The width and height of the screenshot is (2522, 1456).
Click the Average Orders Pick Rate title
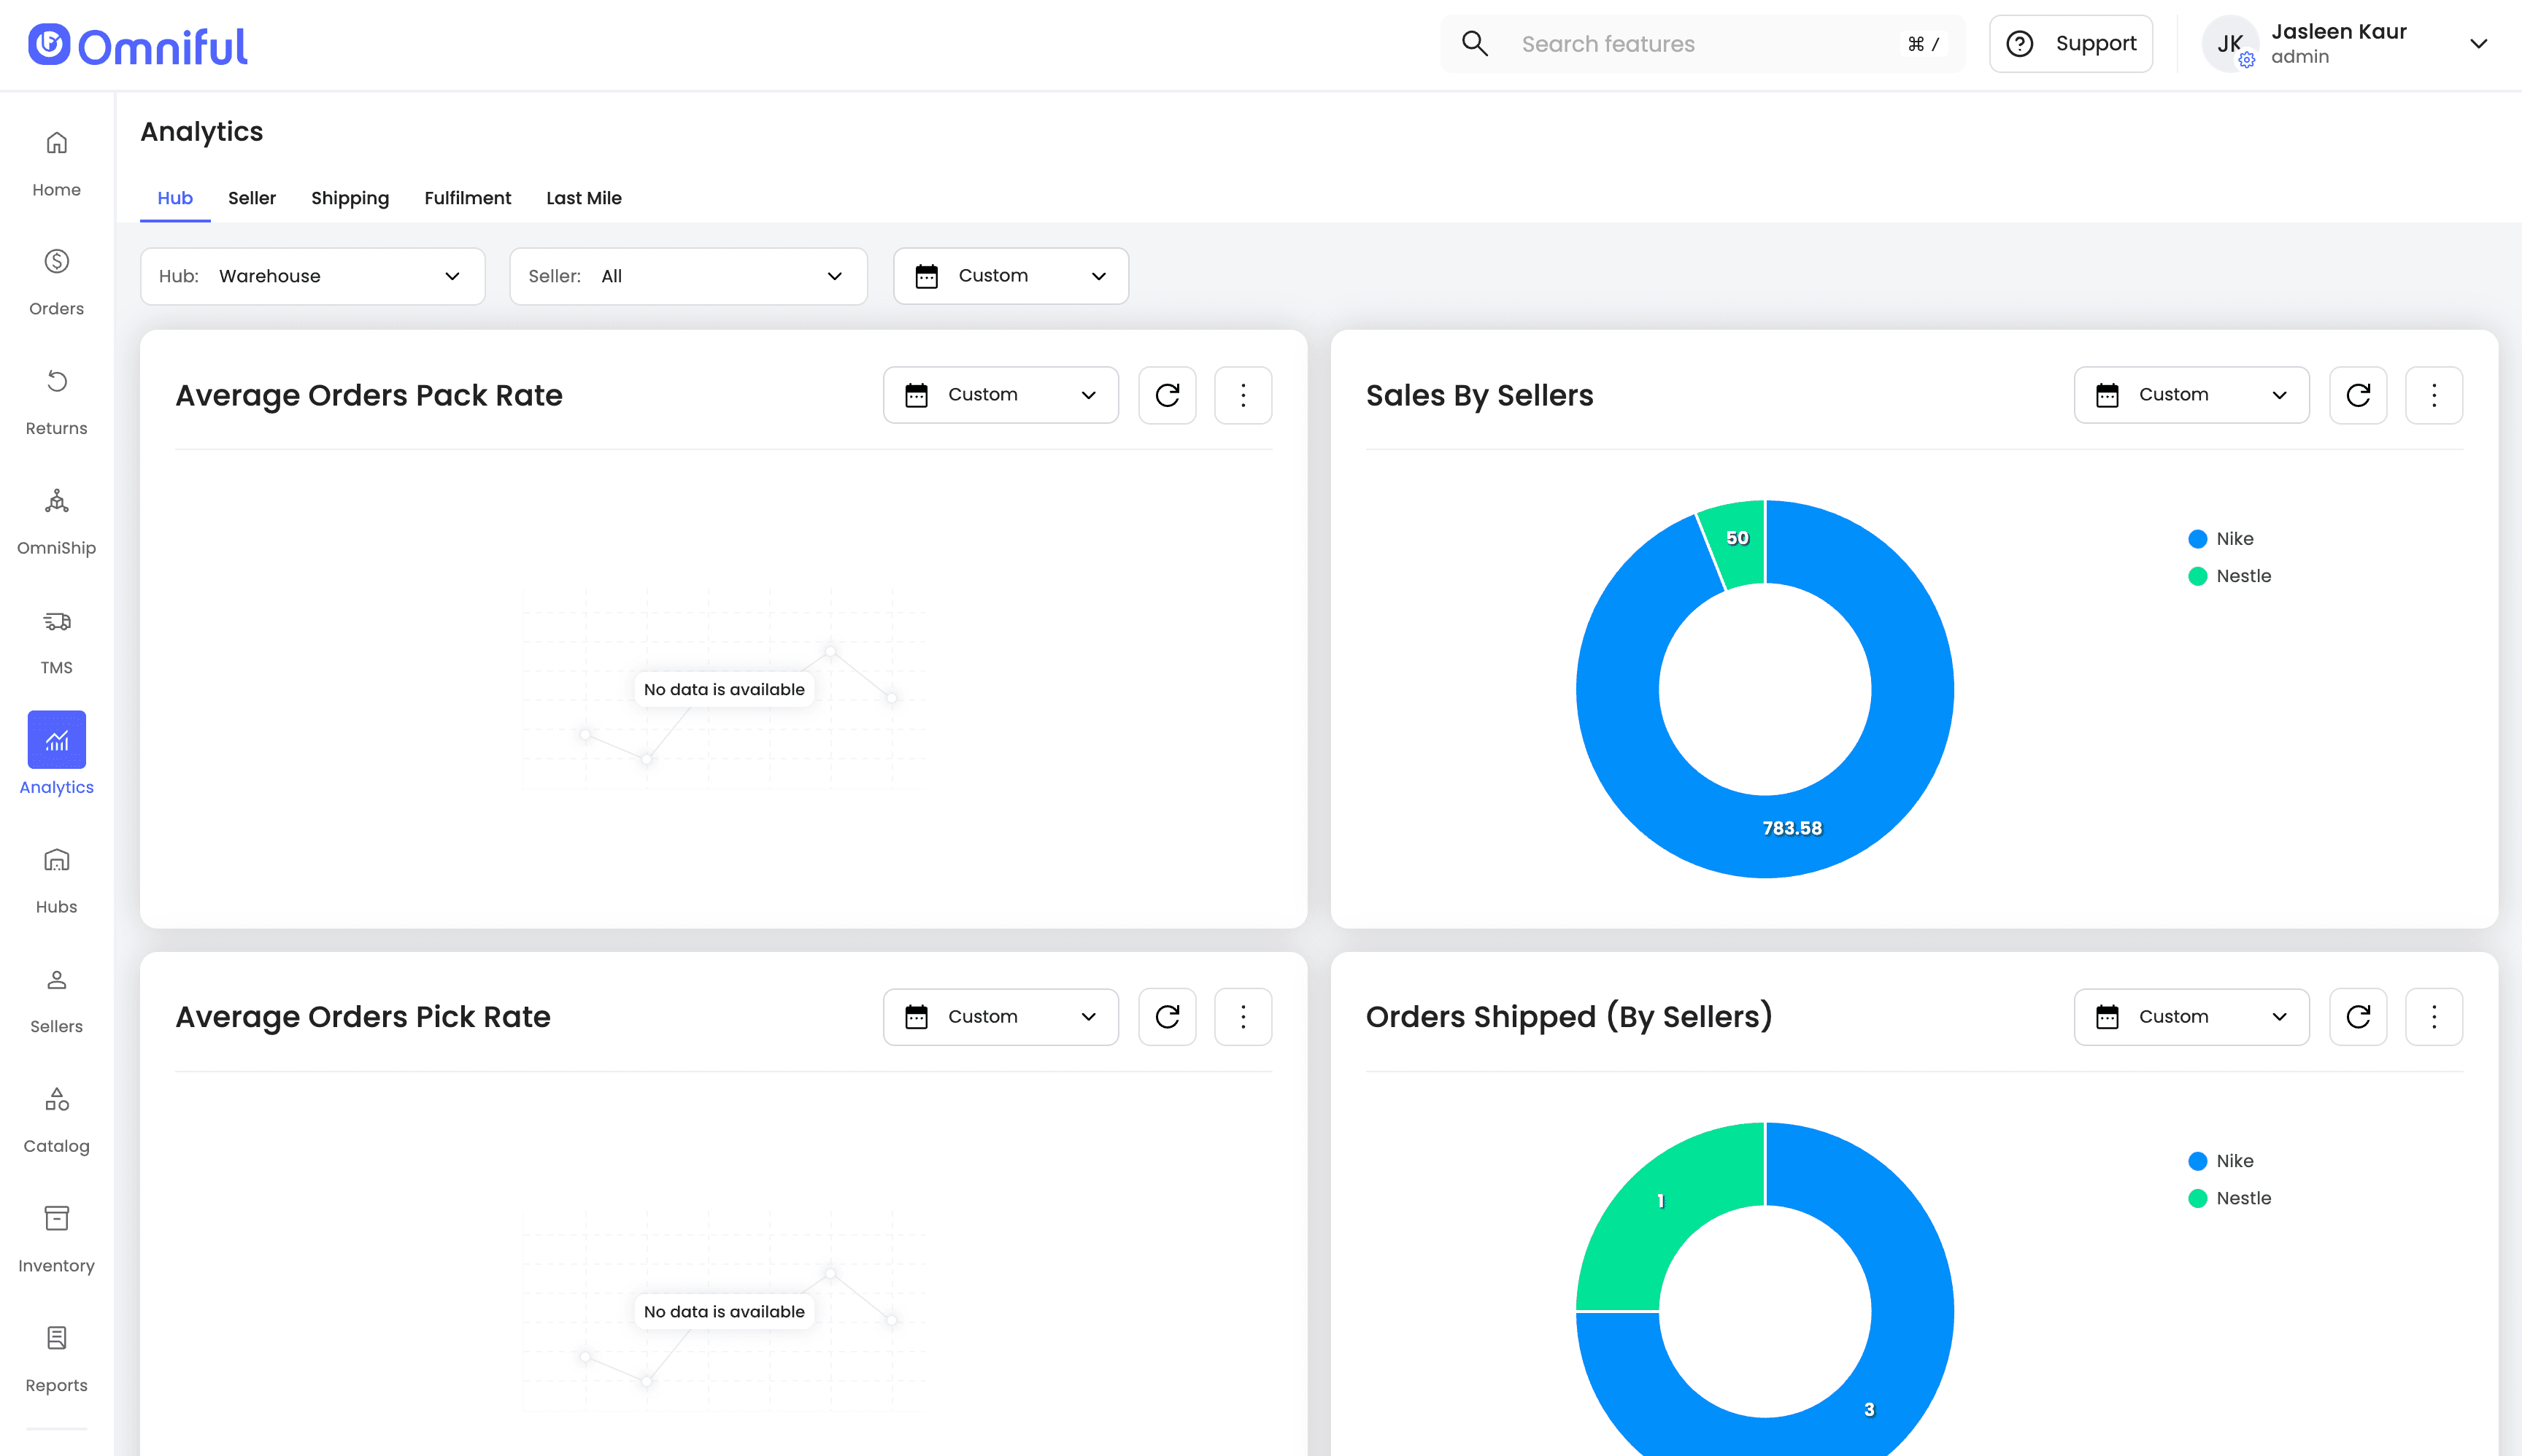click(x=362, y=1017)
